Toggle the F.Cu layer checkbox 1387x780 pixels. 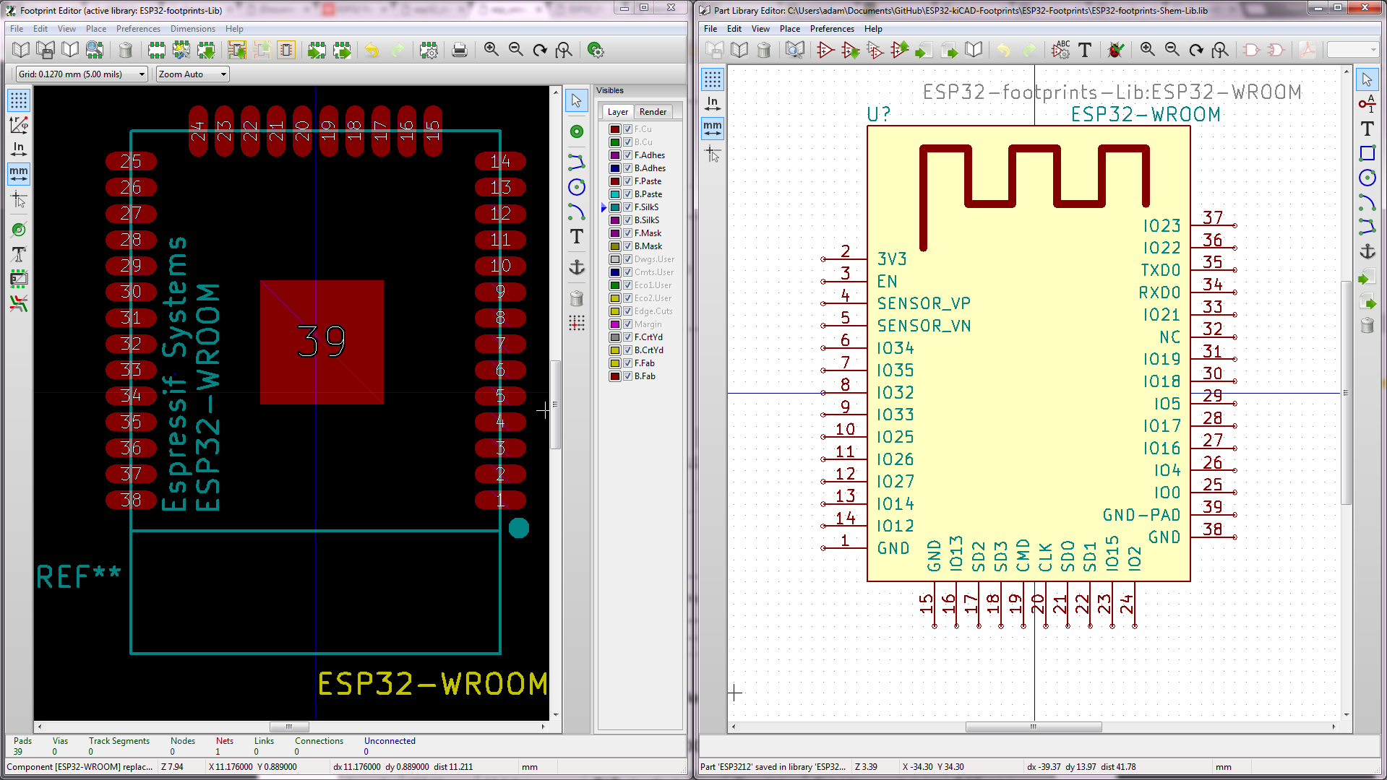coord(628,129)
